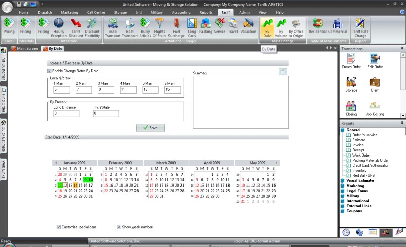Viewport: 406px width, 247px height.
Task: Toggle Show week numbers checkbox
Action: point(119,227)
